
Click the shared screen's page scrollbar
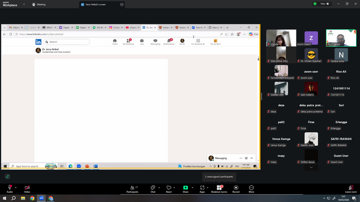point(258,59)
